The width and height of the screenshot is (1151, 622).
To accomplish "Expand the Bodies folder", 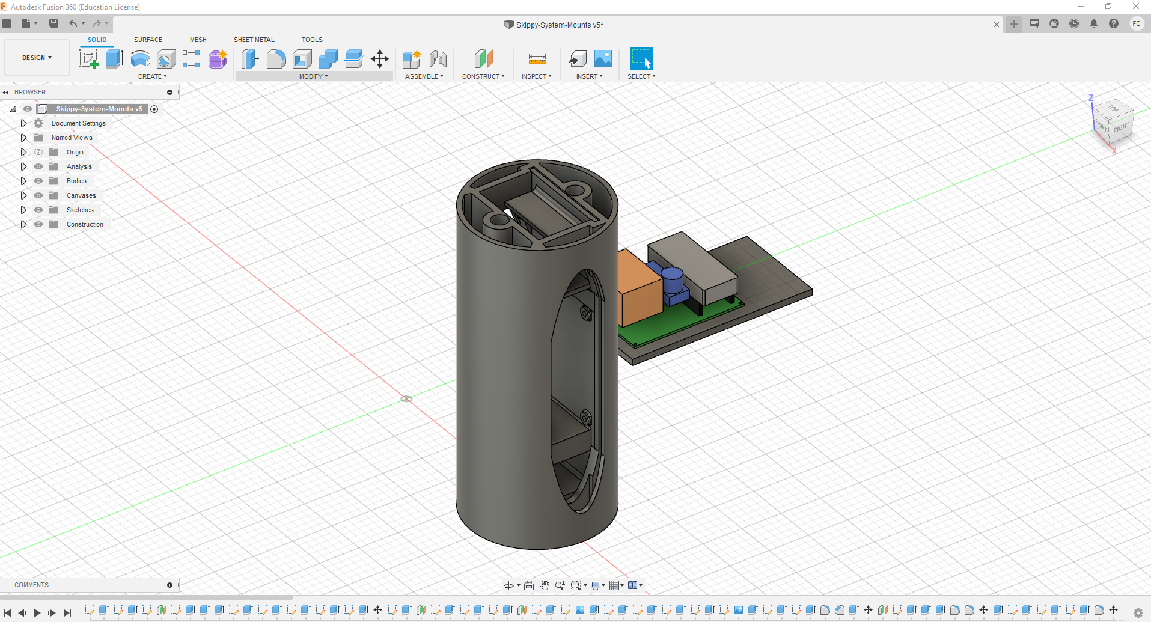I will (x=23, y=181).
